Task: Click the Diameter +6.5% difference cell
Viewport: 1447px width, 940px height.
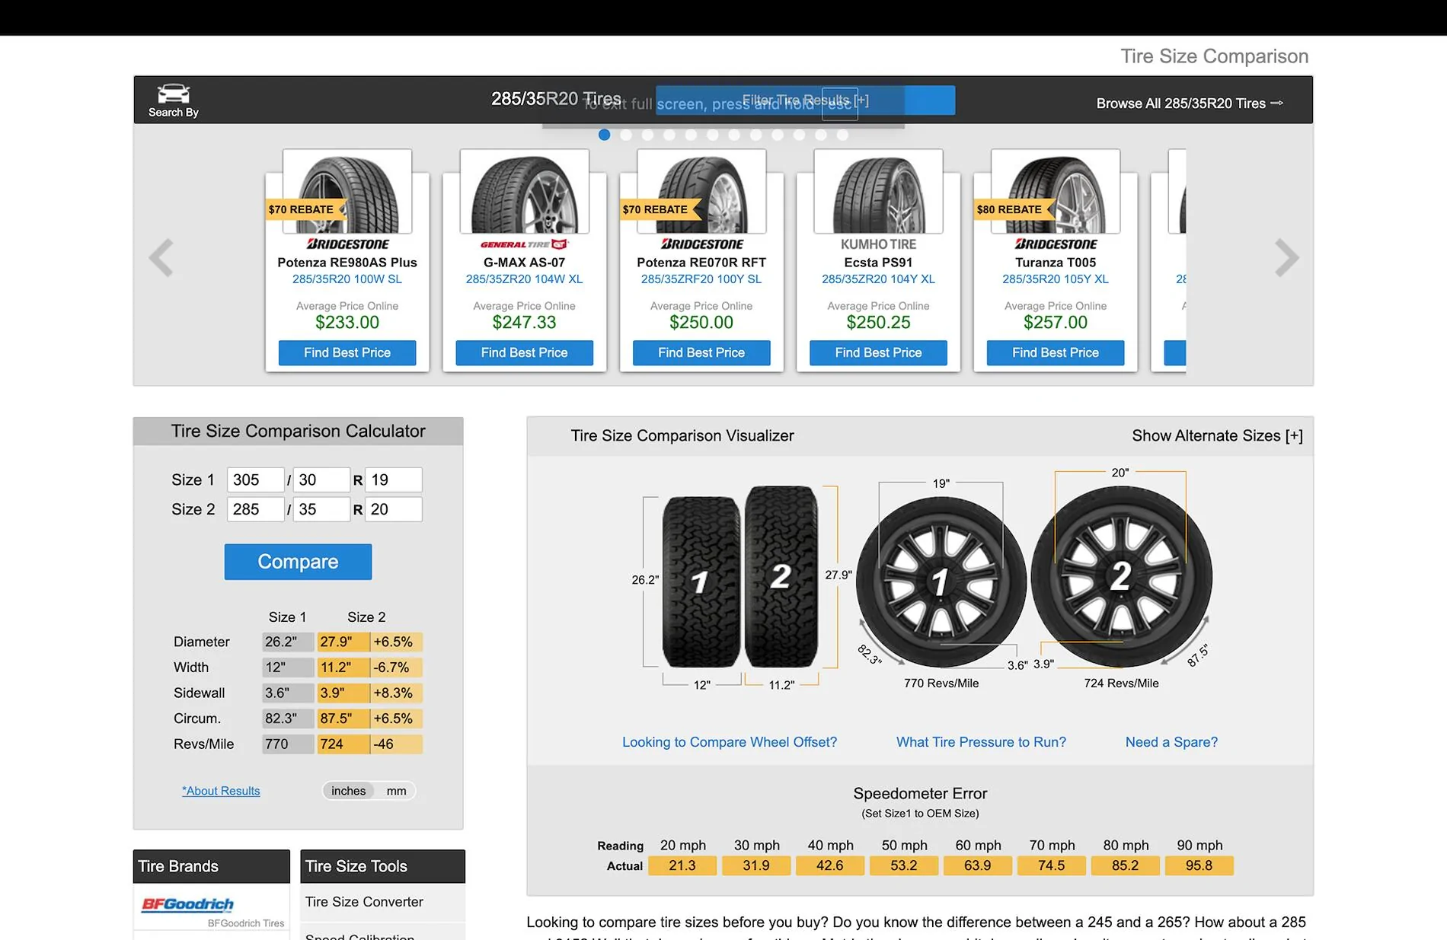Action: 396,642
